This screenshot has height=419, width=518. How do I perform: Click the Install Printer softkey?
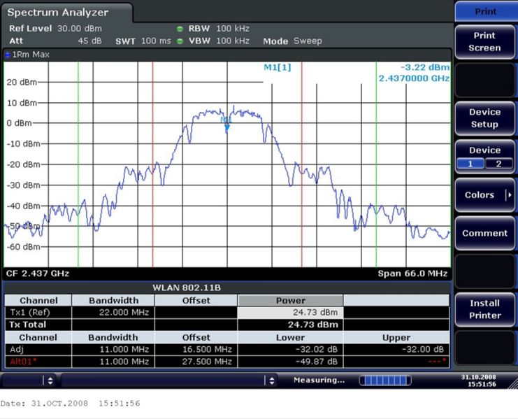coord(484,309)
